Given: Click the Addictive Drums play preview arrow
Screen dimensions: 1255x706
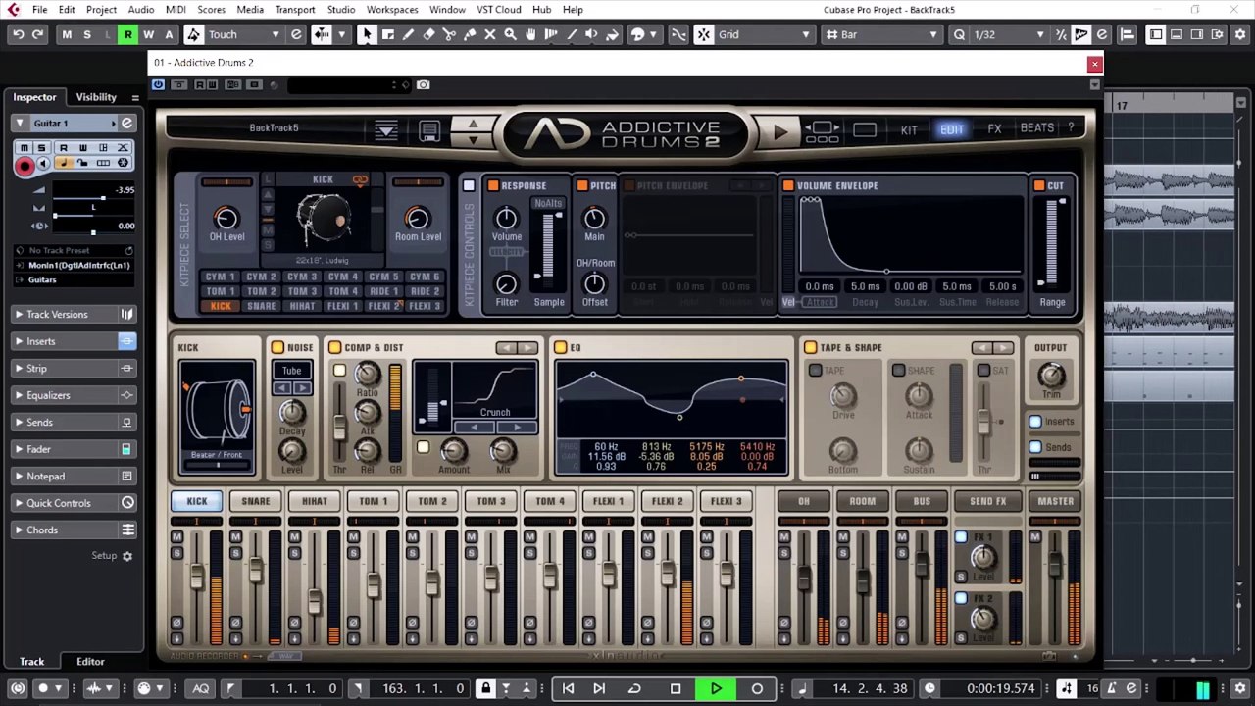Looking at the screenshot, I should 780,130.
